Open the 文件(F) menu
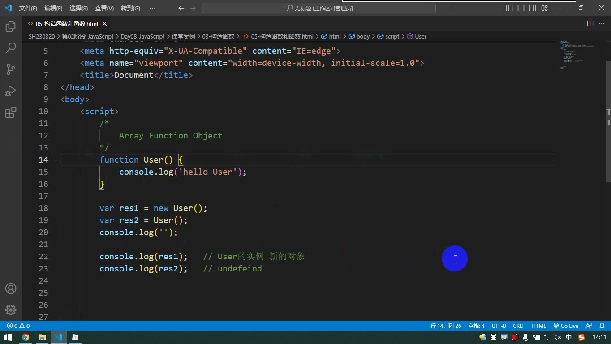 tap(28, 8)
